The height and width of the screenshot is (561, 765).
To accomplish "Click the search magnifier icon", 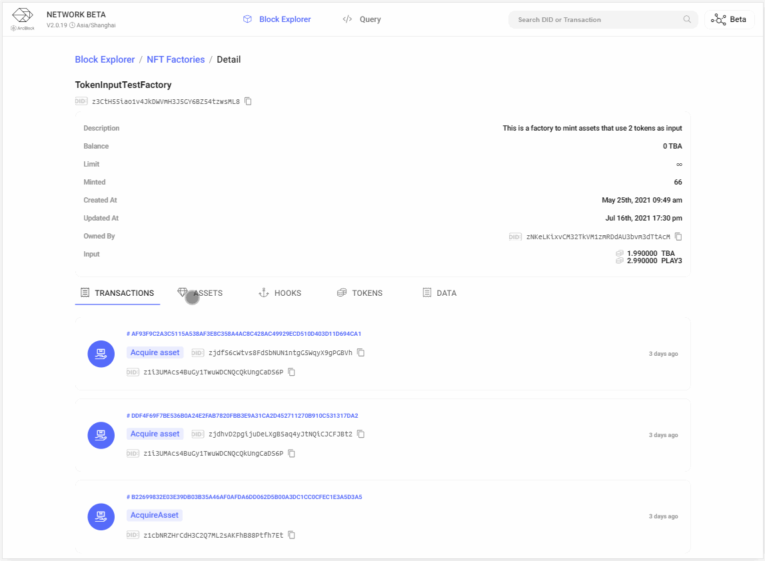I will click(x=687, y=19).
